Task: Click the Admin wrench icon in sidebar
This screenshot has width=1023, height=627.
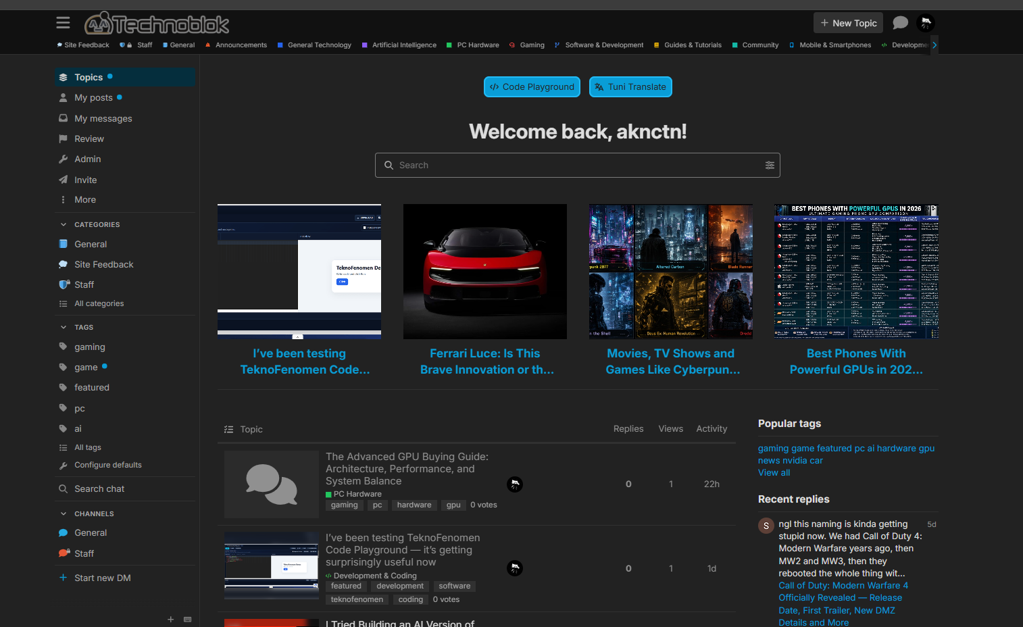Action: click(64, 159)
